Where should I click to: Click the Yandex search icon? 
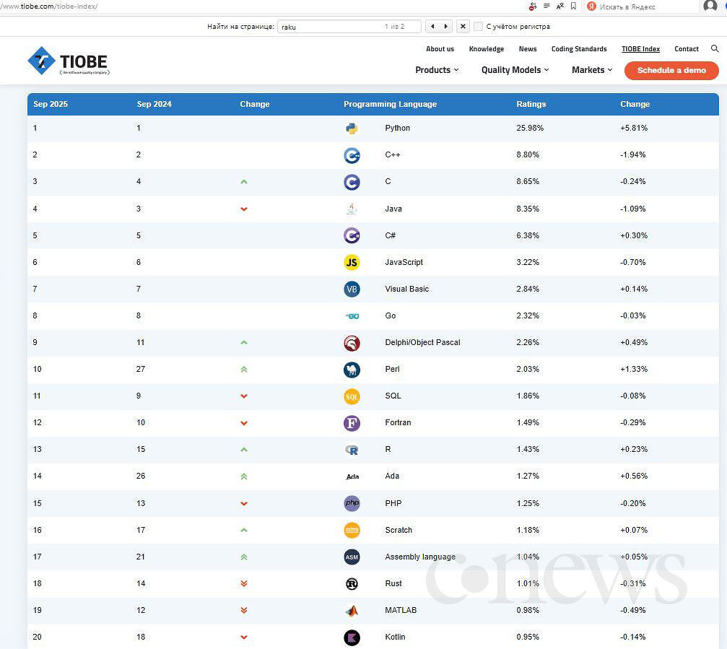[591, 6]
